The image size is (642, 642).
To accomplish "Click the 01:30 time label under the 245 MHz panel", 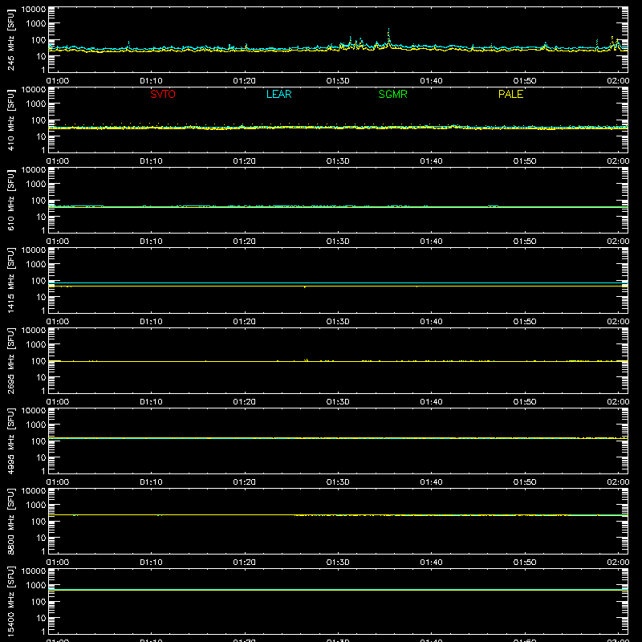I will click(x=338, y=81).
